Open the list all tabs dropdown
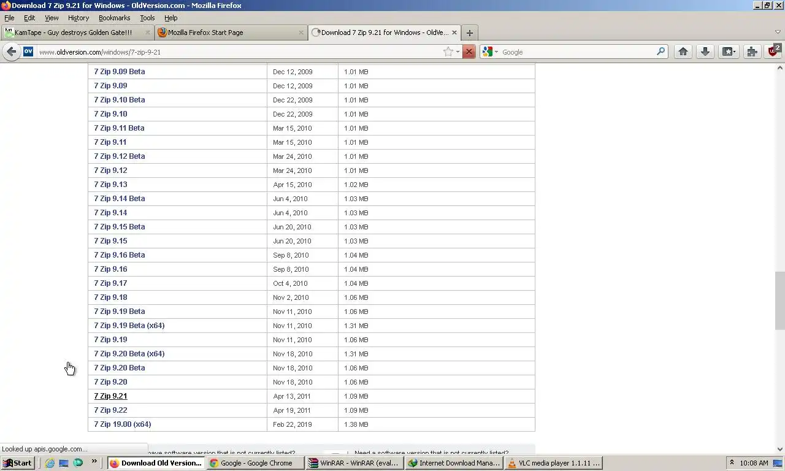Image resolution: width=785 pixels, height=471 pixels. 778,32
